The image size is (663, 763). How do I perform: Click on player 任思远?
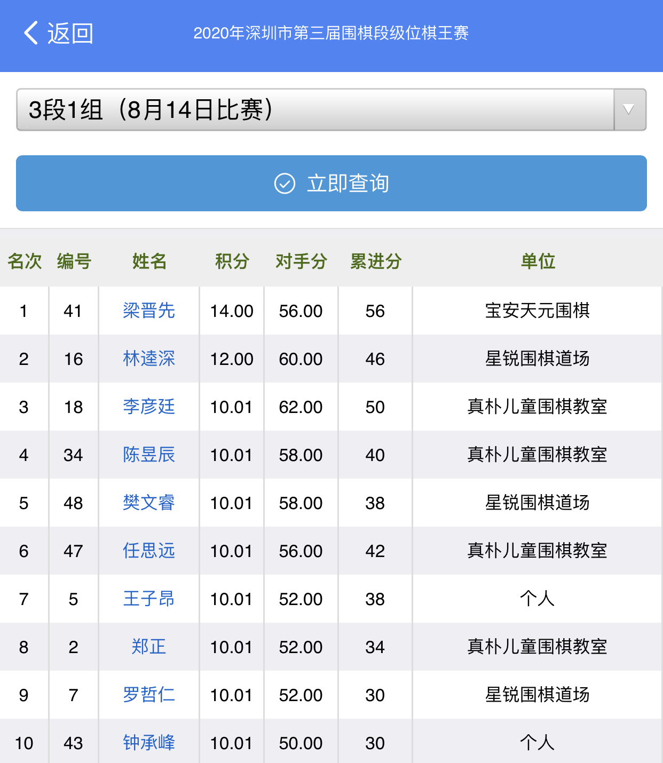(149, 551)
